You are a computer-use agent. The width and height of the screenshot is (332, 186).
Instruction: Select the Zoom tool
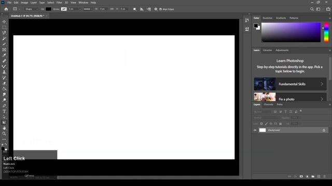click(4, 134)
